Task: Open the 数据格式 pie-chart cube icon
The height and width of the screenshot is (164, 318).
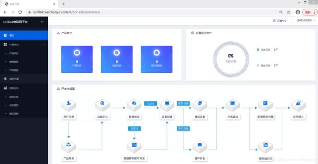Action: 134,105
